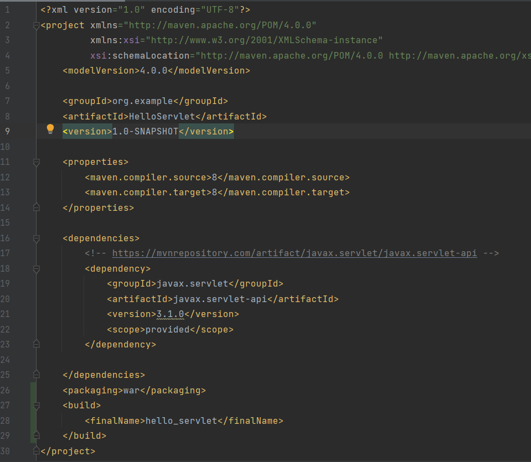
Task: Collapse the dependencies block at line 16
Action: (37, 238)
